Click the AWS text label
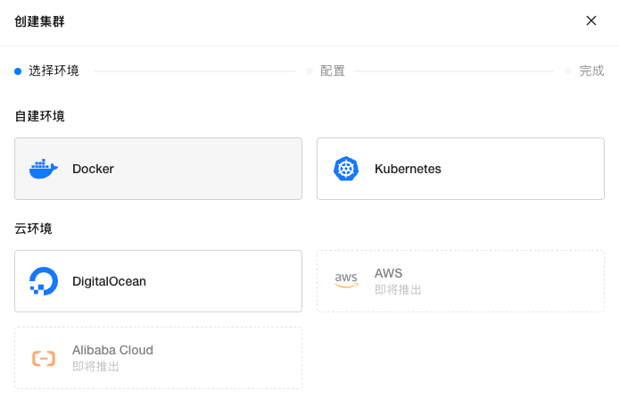Viewport: 619px width, 407px height. tap(389, 273)
